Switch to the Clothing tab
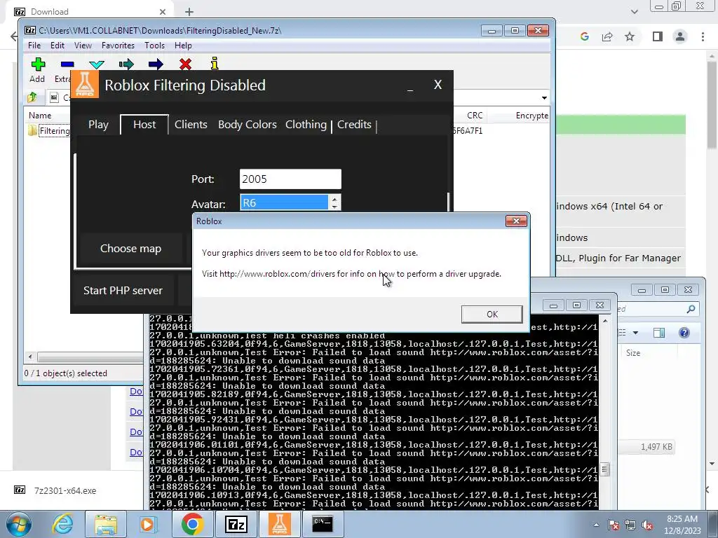 pos(306,125)
